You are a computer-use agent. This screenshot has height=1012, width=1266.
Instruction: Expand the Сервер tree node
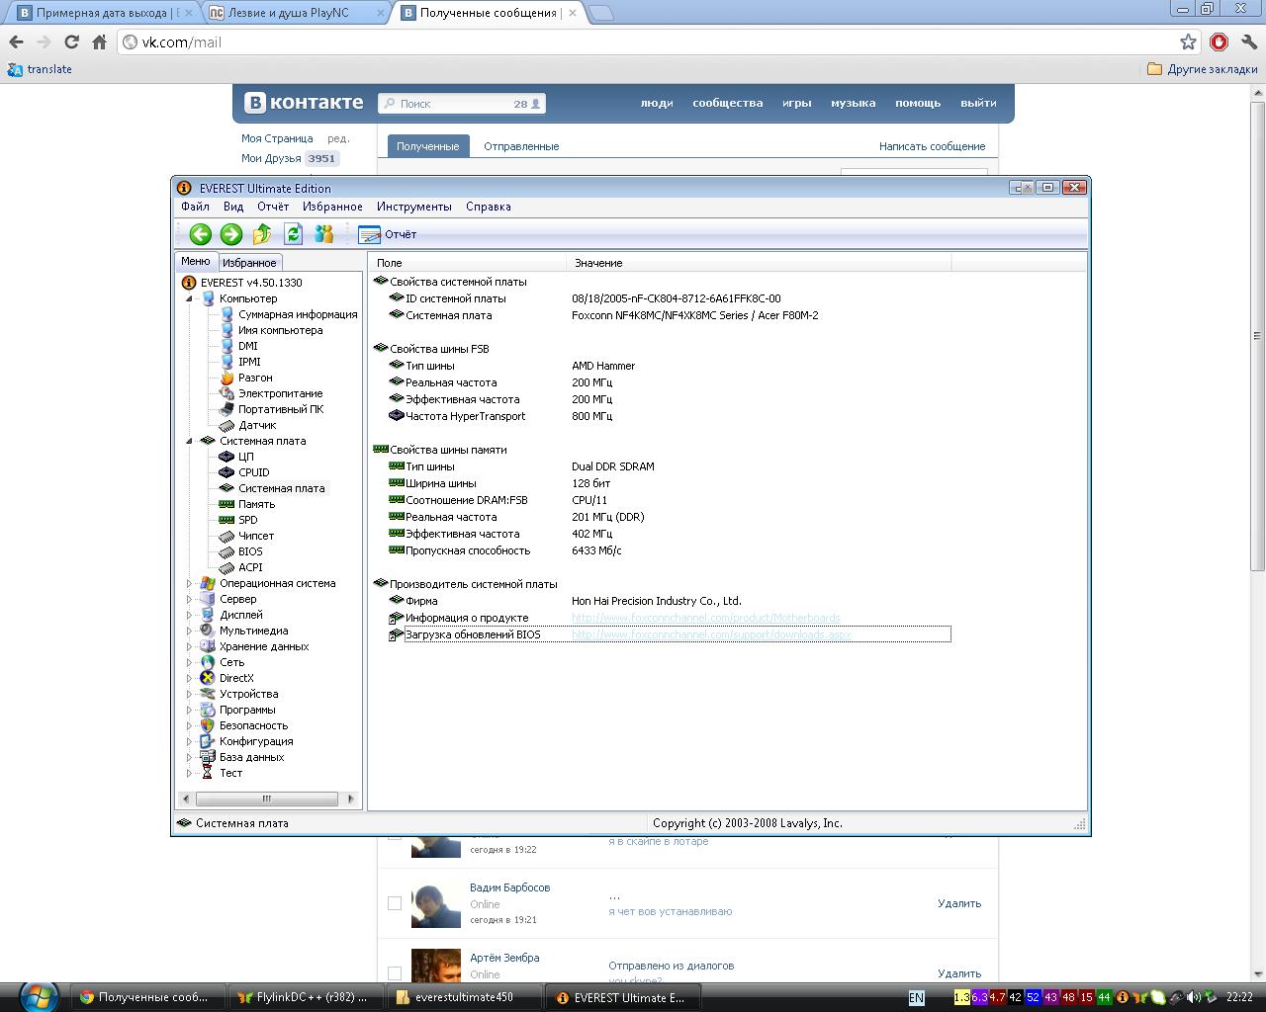click(189, 599)
